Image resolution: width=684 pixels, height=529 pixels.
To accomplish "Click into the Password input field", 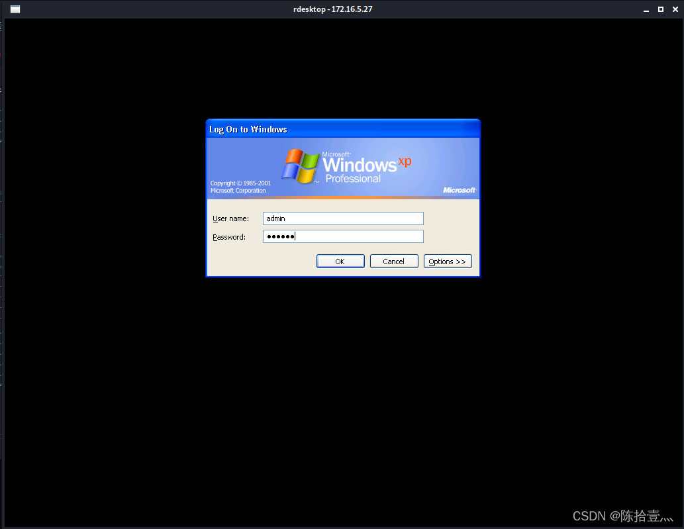I will coord(343,236).
